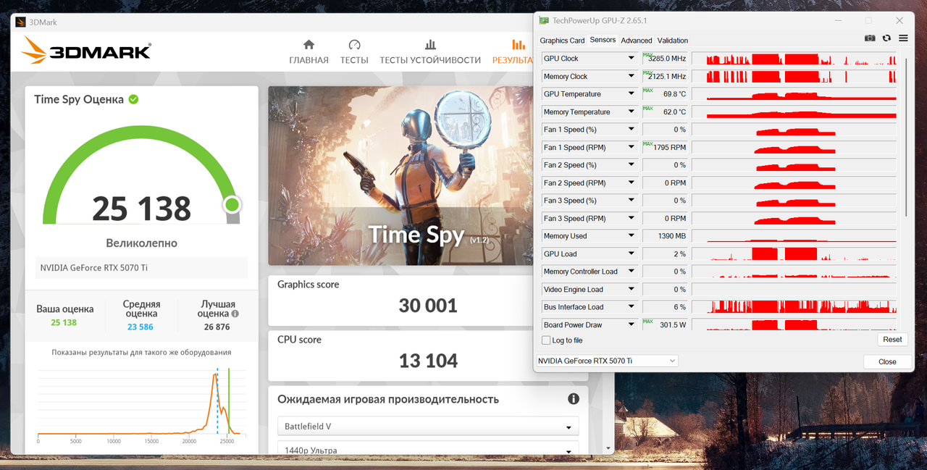Click the Reset button in GPU-Z
Viewport: 927px width, 470px height.
[892, 340]
